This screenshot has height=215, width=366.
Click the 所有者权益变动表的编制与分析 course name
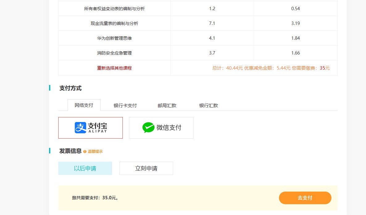pyautogui.click(x=114, y=9)
